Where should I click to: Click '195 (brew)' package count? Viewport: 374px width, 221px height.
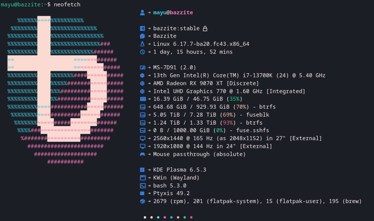coord(345,201)
